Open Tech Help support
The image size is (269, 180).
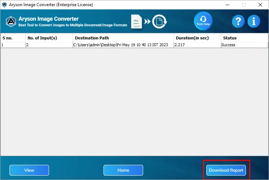pyautogui.click(x=203, y=21)
